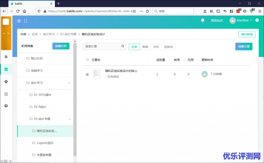264x163 pixels.
Task: Open the 预览站点 link
Action: (217, 21)
